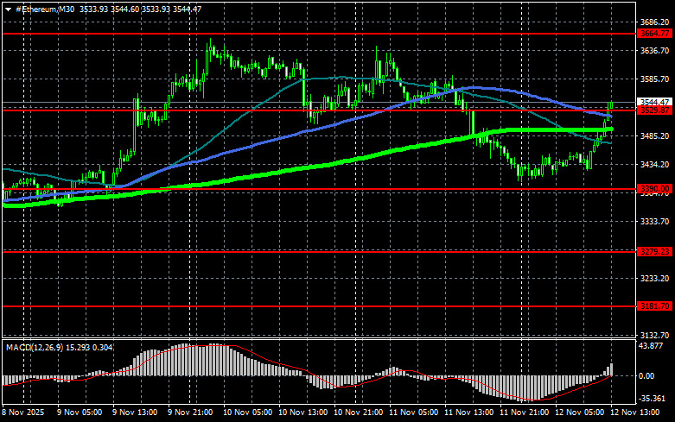Click the MACD(12,26,9) indicator label

coord(35,347)
